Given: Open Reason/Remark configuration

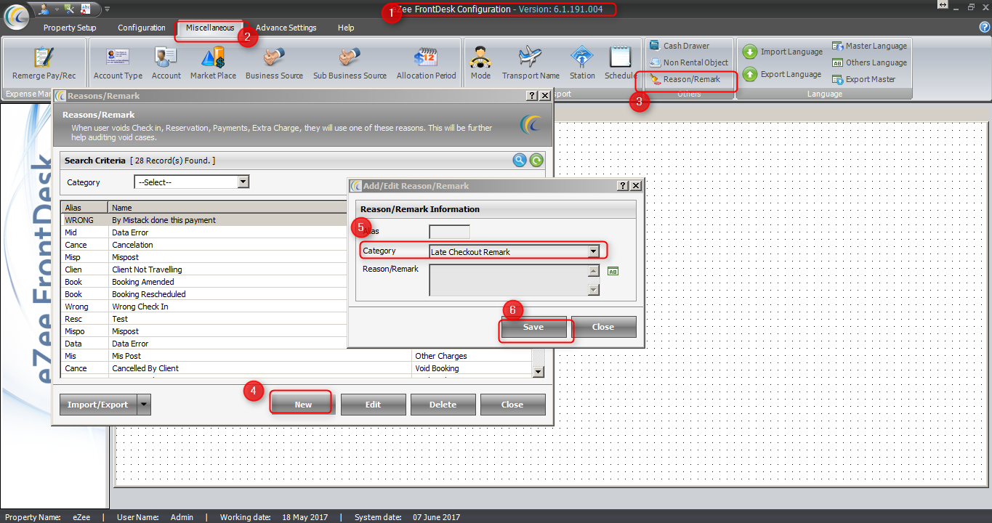Looking at the screenshot, I should point(685,79).
